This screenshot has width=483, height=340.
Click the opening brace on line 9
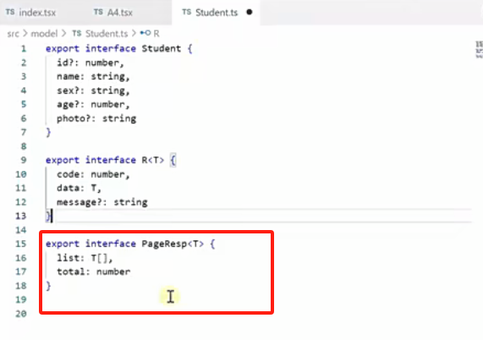tap(173, 161)
